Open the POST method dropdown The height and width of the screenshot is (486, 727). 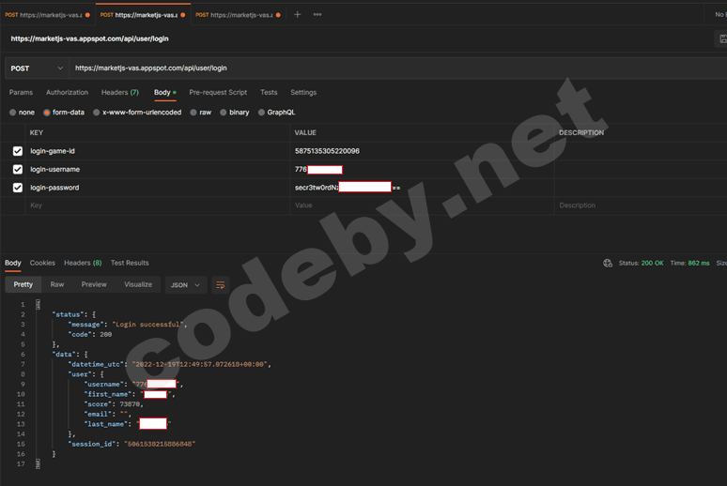tap(37, 68)
